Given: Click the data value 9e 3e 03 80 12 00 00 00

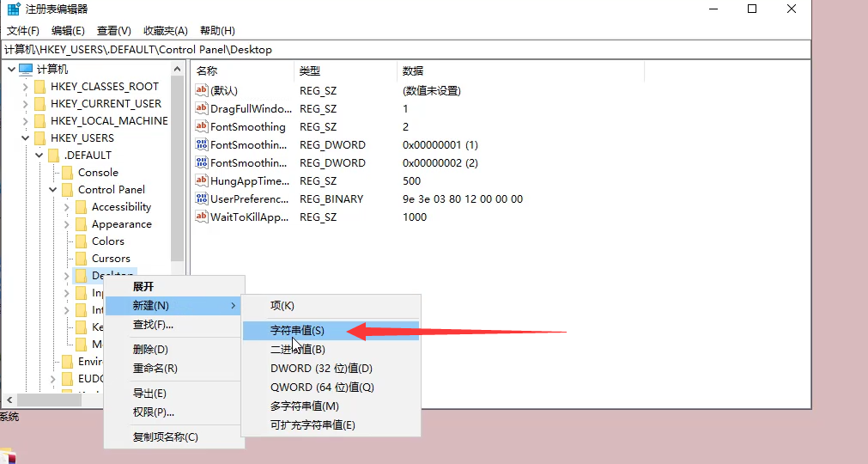Looking at the screenshot, I should 463,198.
